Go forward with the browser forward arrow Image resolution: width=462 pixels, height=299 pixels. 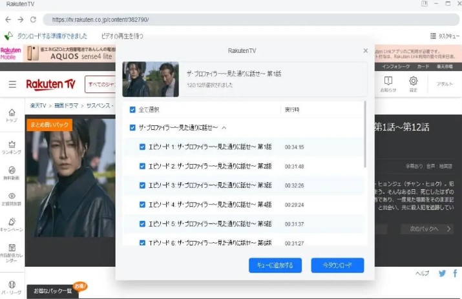click(x=21, y=20)
